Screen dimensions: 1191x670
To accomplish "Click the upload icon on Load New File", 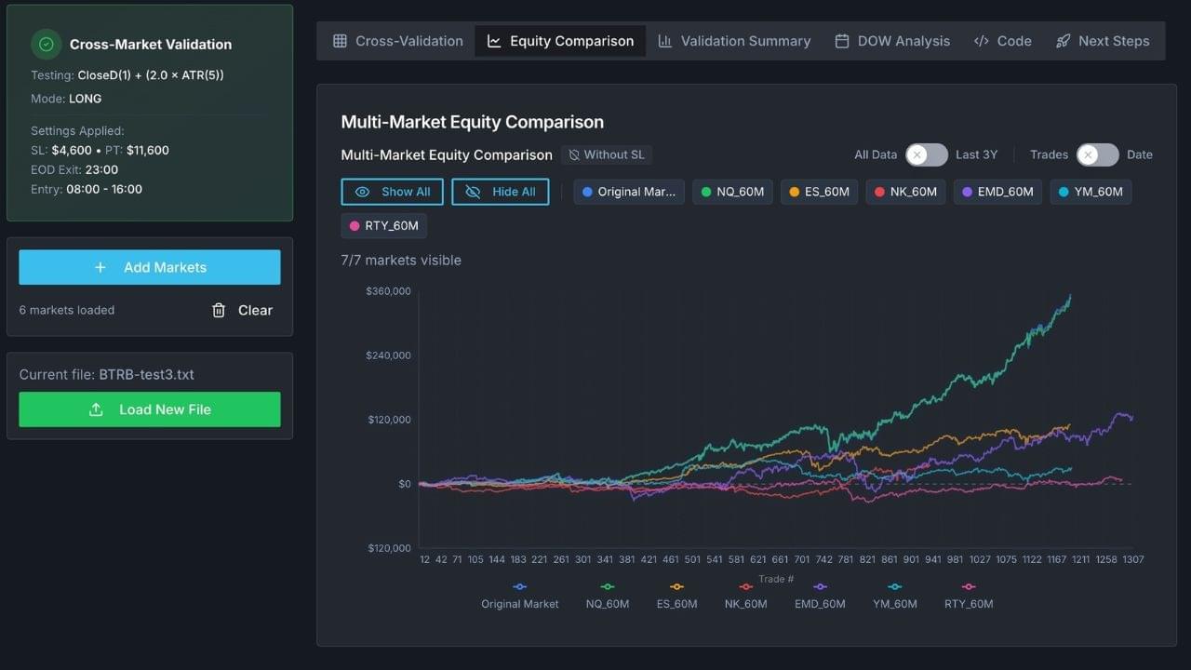I will click(x=96, y=409).
